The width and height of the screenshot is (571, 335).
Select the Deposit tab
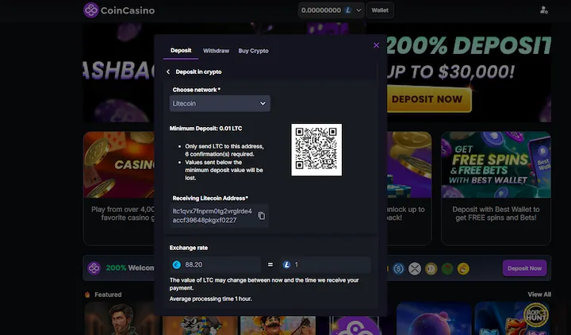pyautogui.click(x=181, y=51)
